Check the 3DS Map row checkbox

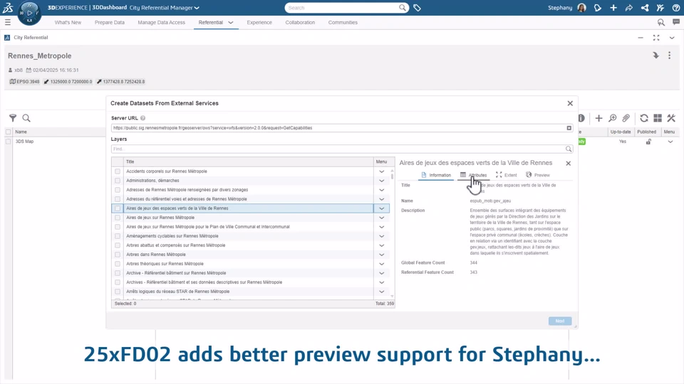pos(9,142)
